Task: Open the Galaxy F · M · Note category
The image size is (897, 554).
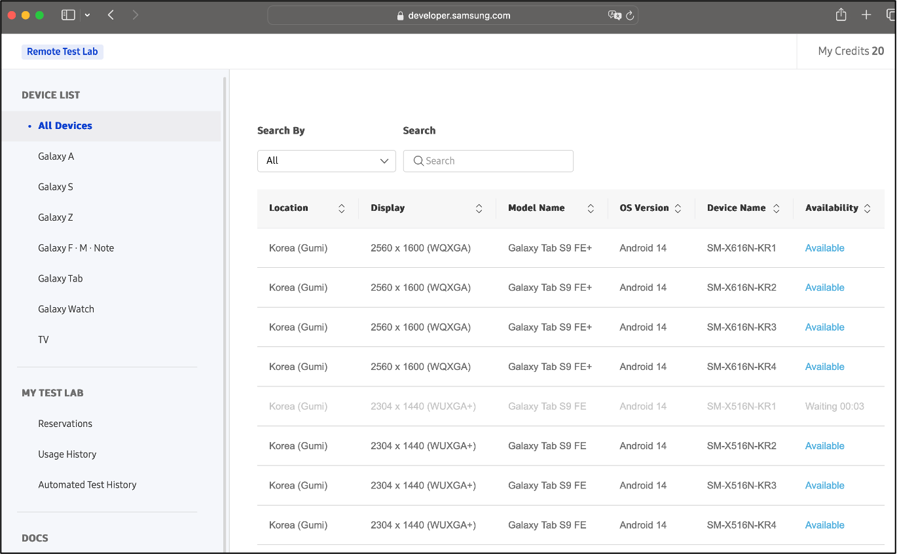Action: [76, 248]
